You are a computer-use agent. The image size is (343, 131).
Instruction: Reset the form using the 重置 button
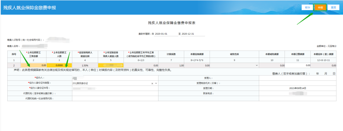coord(333,7)
